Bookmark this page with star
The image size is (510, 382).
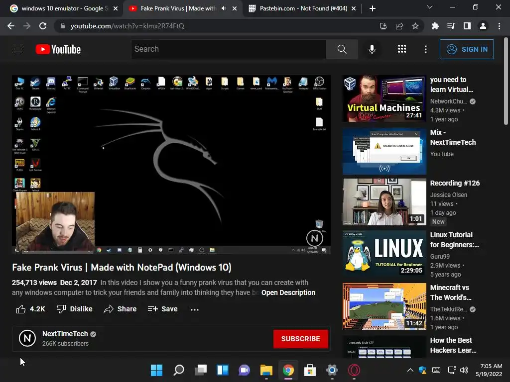click(415, 26)
